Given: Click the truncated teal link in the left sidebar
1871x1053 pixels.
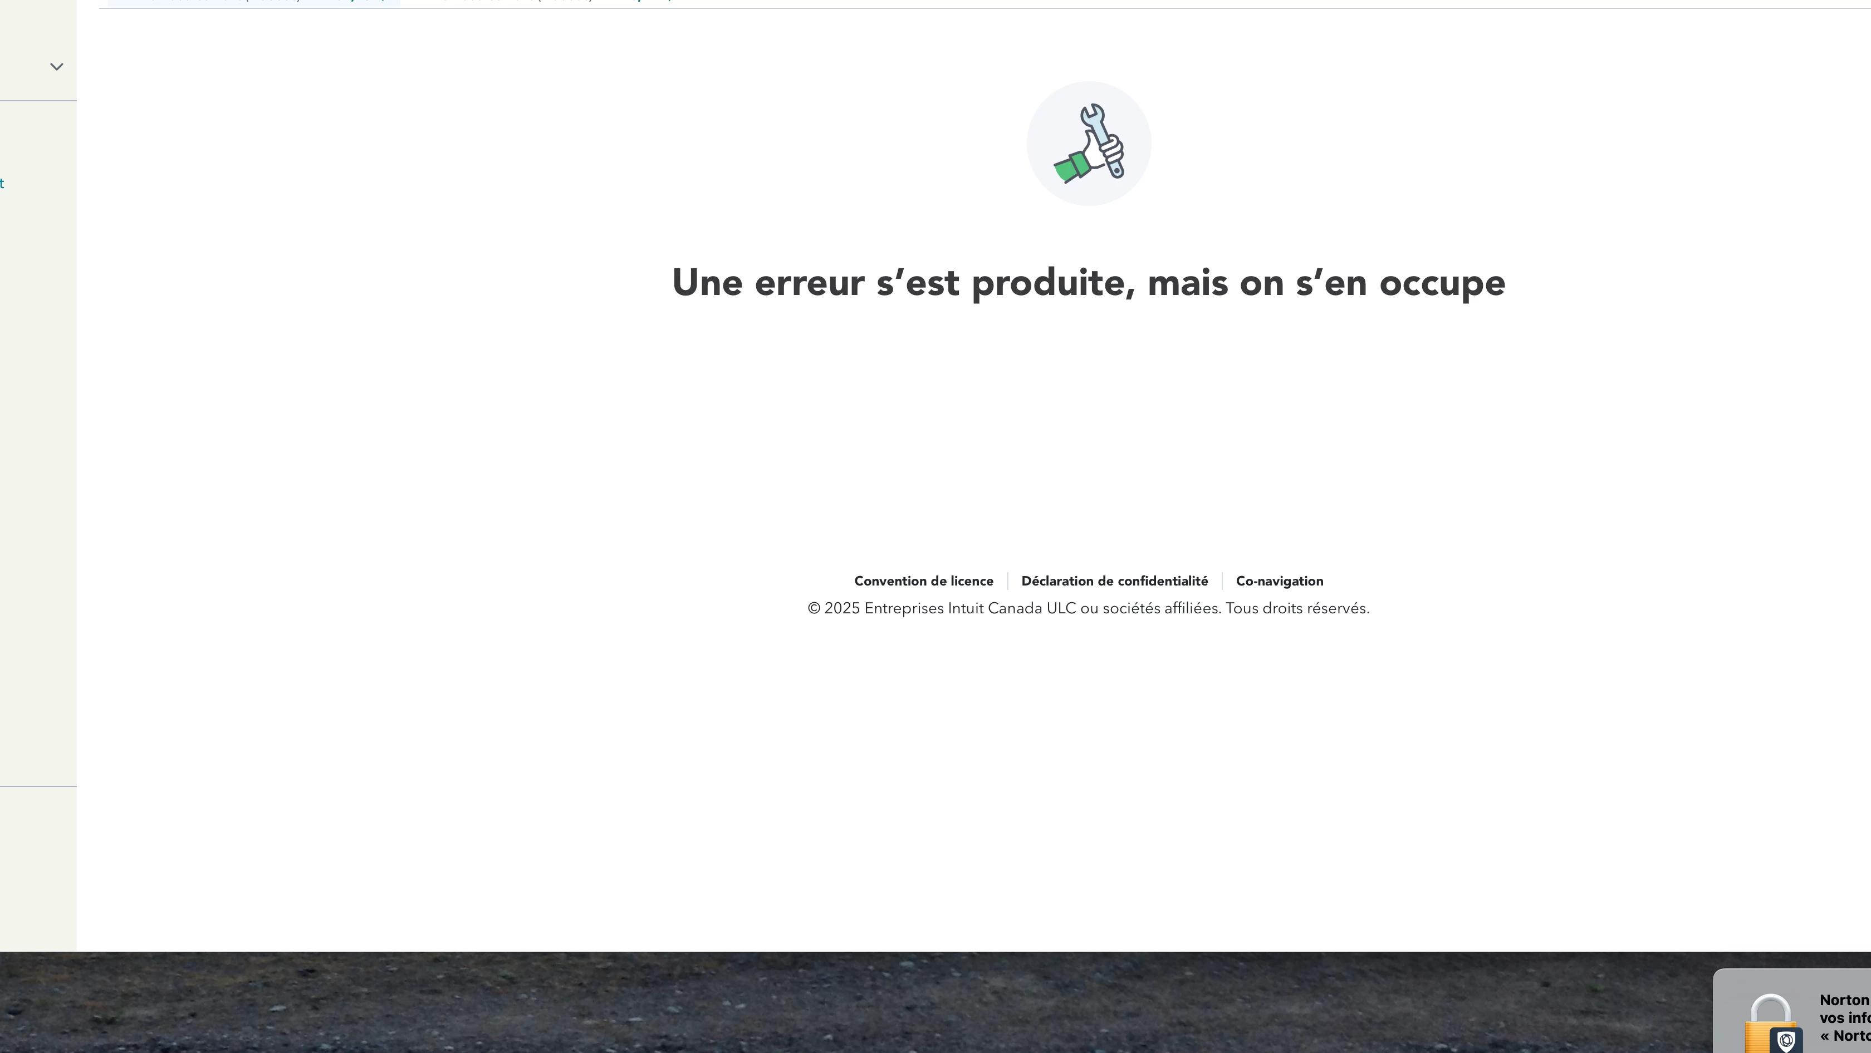Looking at the screenshot, I should (2, 184).
